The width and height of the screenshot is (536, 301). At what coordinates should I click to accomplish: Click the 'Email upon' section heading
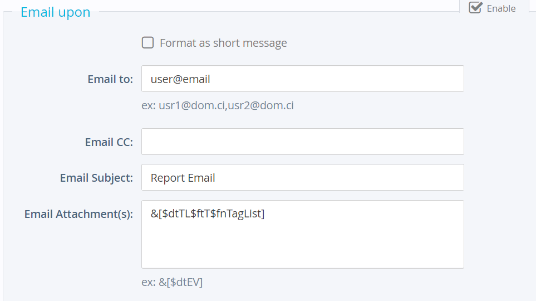(x=55, y=12)
